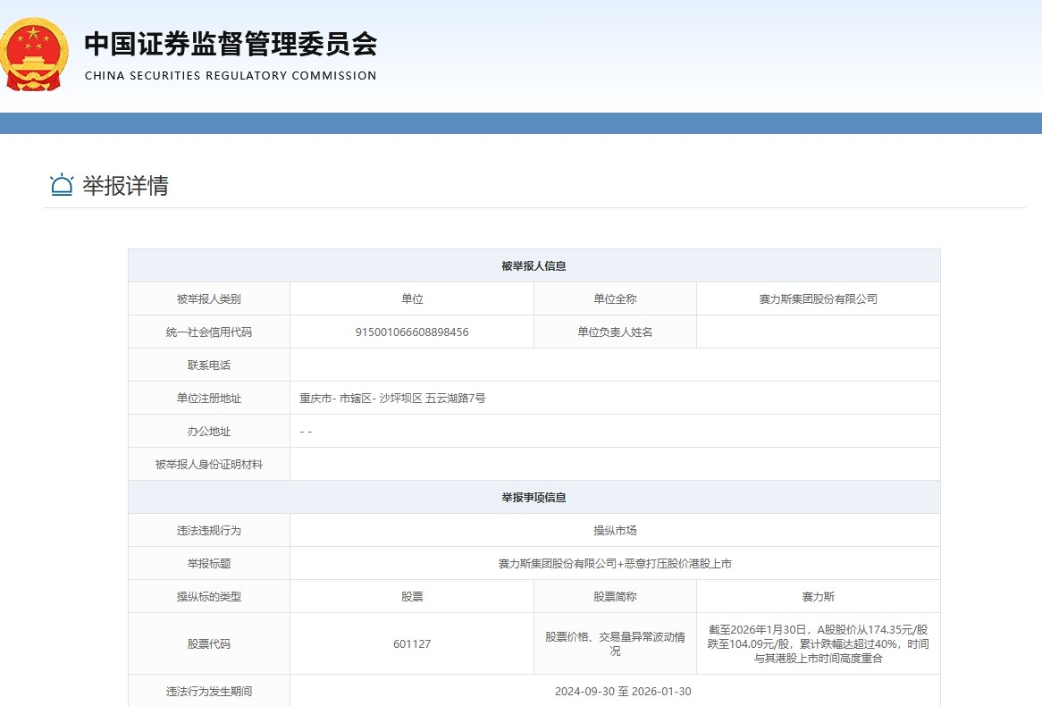The height and width of the screenshot is (706, 1042).
Task: Select the stock short name 赛力斯
Action: point(818,597)
